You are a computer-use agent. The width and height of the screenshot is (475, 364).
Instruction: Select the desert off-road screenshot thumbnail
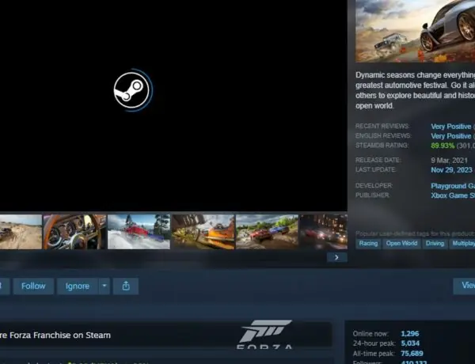(x=21, y=232)
